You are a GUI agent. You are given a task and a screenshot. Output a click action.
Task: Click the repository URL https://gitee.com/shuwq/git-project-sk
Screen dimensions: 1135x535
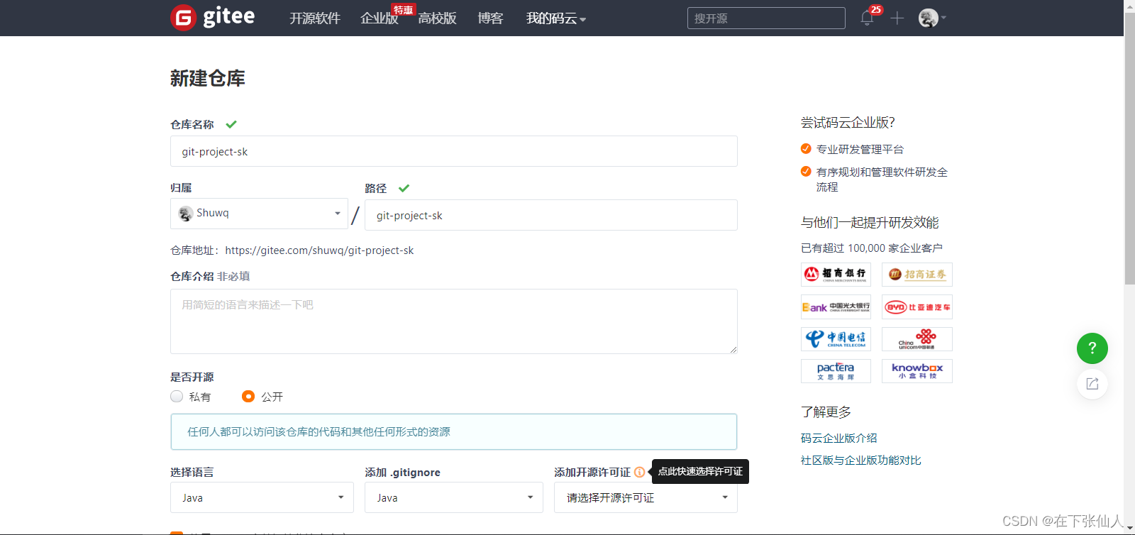[319, 250]
